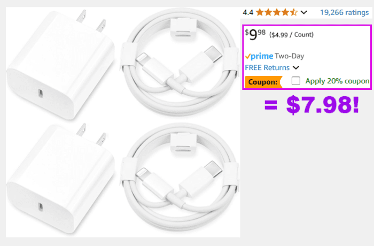Tick the Apply 20% coupon checkbox
Screen dimensions: 374x246
[296, 81]
